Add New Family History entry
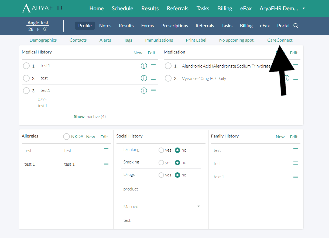The width and height of the screenshot is (329, 238). coord(280,137)
